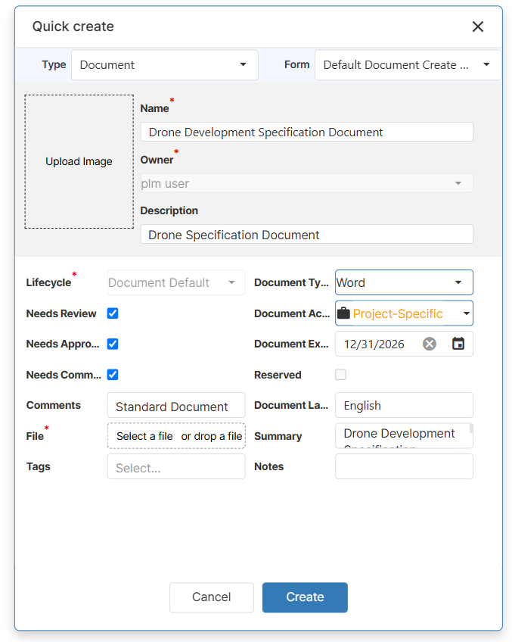The image size is (512, 642).
Task: Clear the Document Expiration date
Action: tap(430, 344)
